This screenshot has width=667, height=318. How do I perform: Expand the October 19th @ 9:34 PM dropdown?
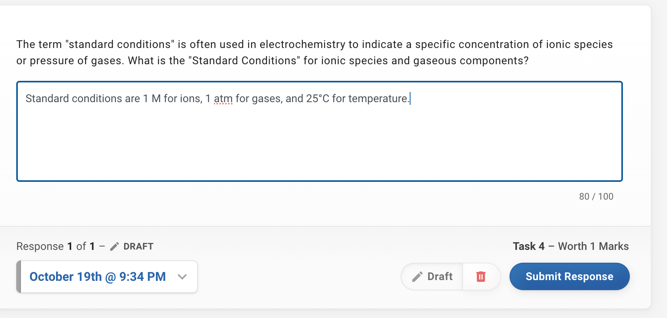point(181,276)
